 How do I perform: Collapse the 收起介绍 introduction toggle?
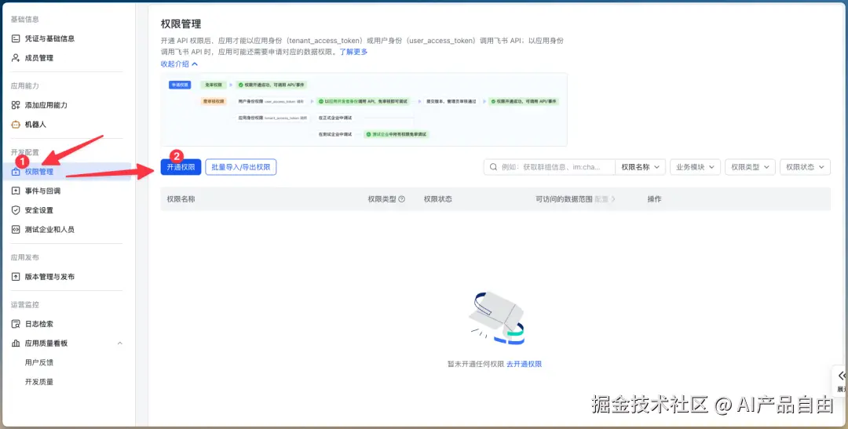click(x=179, y=64)
